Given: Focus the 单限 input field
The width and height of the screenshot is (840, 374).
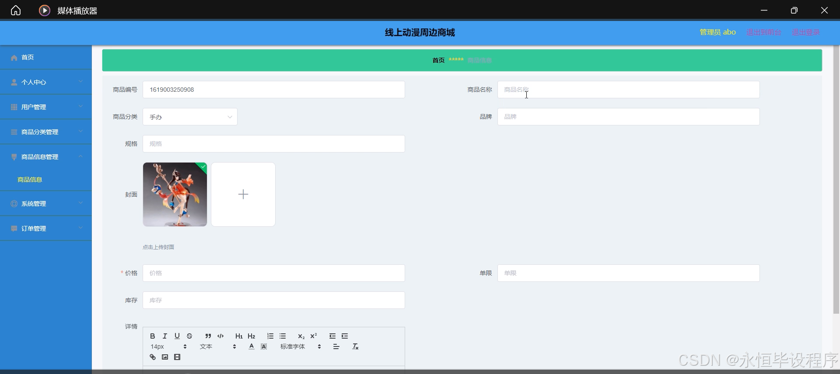Looking at the screenshot, I should (x=629, y=273).
